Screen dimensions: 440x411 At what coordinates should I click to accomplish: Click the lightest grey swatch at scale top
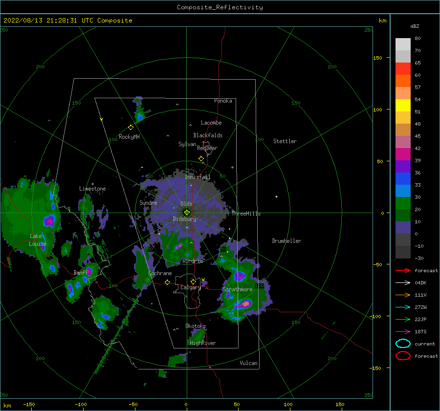pyautogui.click(x=403, y=44)
